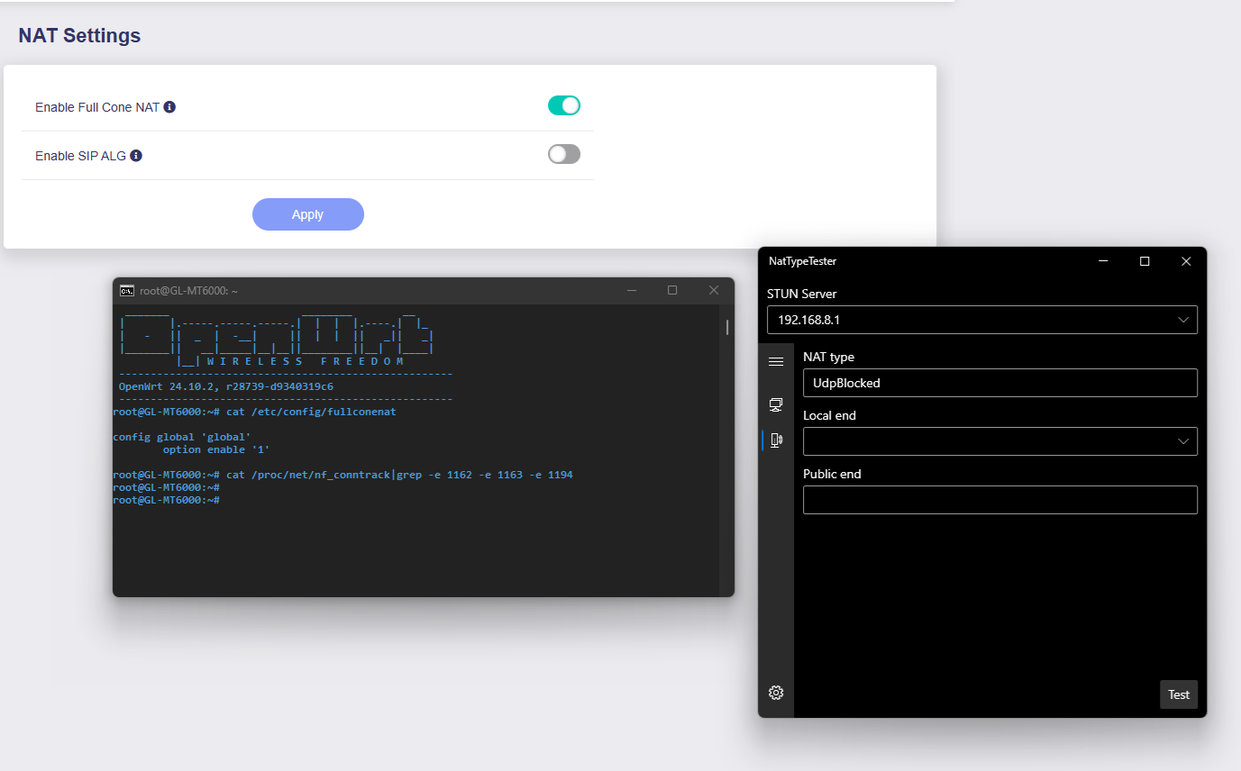This screenshot has height=771, width=1241.
Task: Minimize the root@GL-MT6000 terminal window
Action: click(631, 290)
